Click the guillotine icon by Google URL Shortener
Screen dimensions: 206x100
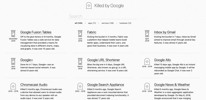[x=80, y=61]
